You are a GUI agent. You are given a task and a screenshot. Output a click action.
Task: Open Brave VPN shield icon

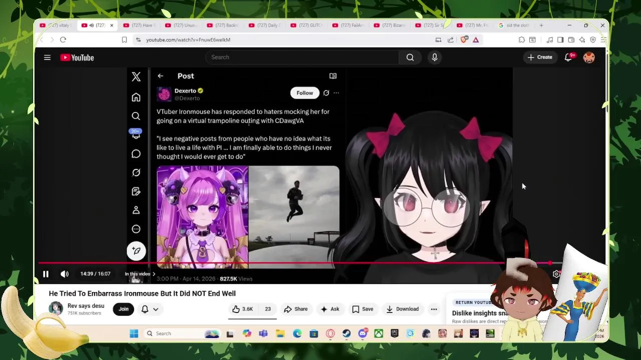[x=593, y=39]
